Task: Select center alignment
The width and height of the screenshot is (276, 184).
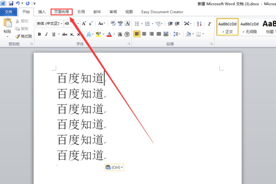Action: point(144,34)
